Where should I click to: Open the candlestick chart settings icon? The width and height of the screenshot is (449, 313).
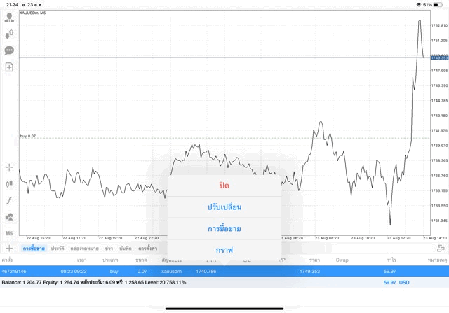9,183
